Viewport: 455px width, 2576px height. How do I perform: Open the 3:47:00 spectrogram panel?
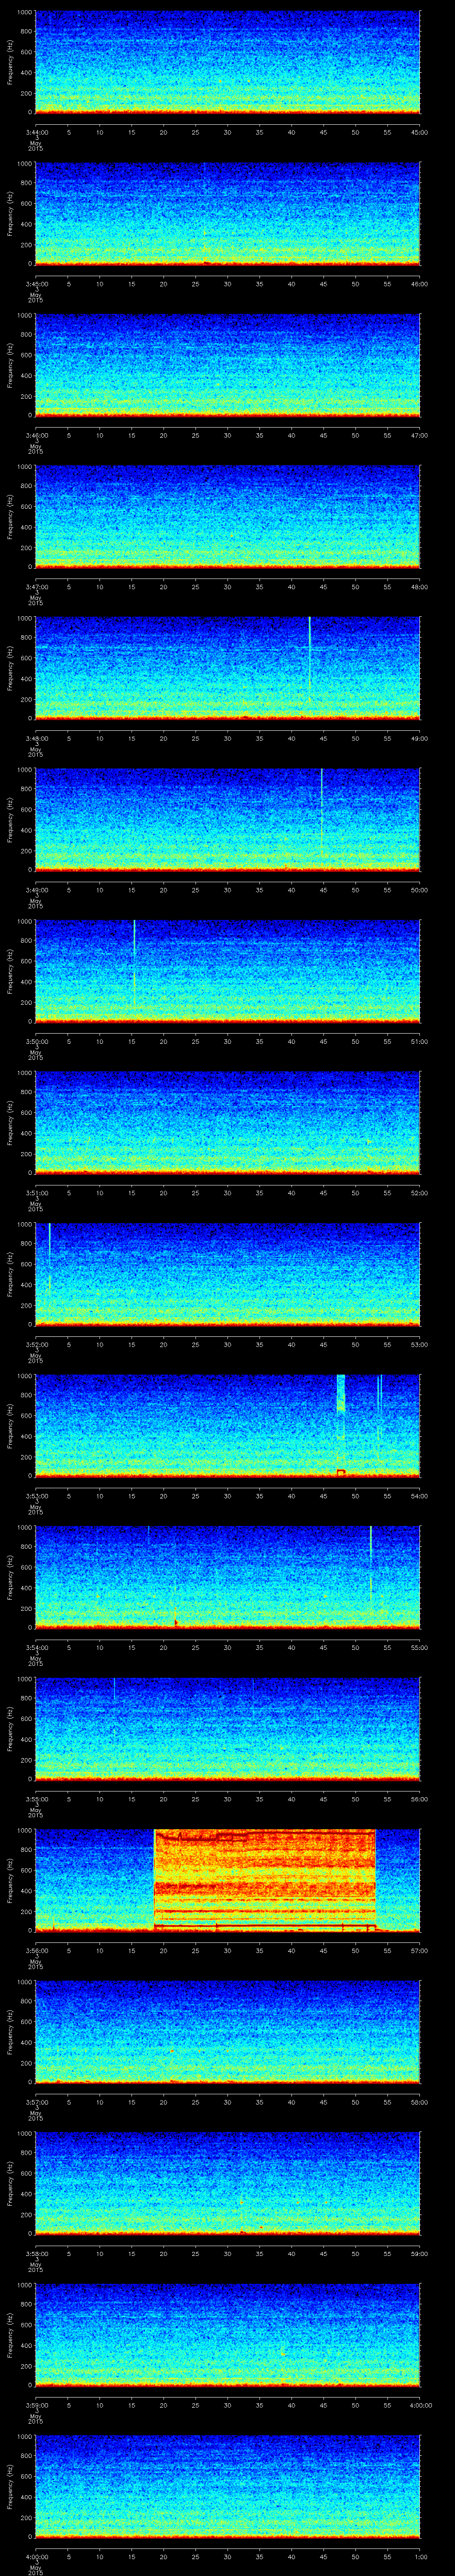coord(227,517)
